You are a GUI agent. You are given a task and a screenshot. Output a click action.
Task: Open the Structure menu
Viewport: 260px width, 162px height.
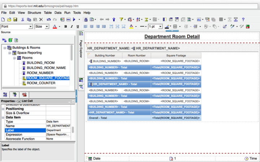click(x=34, y=13)
